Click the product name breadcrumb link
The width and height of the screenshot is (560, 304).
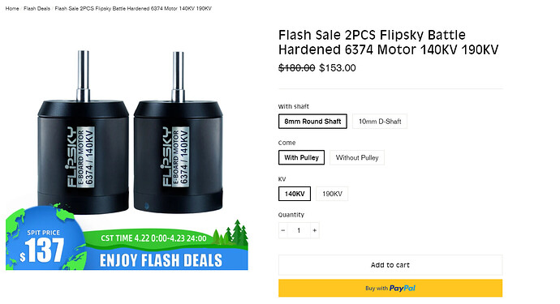(133, 9)
